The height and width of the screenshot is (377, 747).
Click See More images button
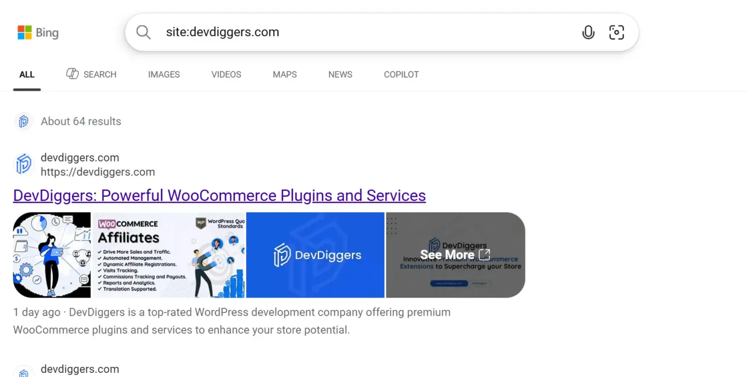click(455, 255)
